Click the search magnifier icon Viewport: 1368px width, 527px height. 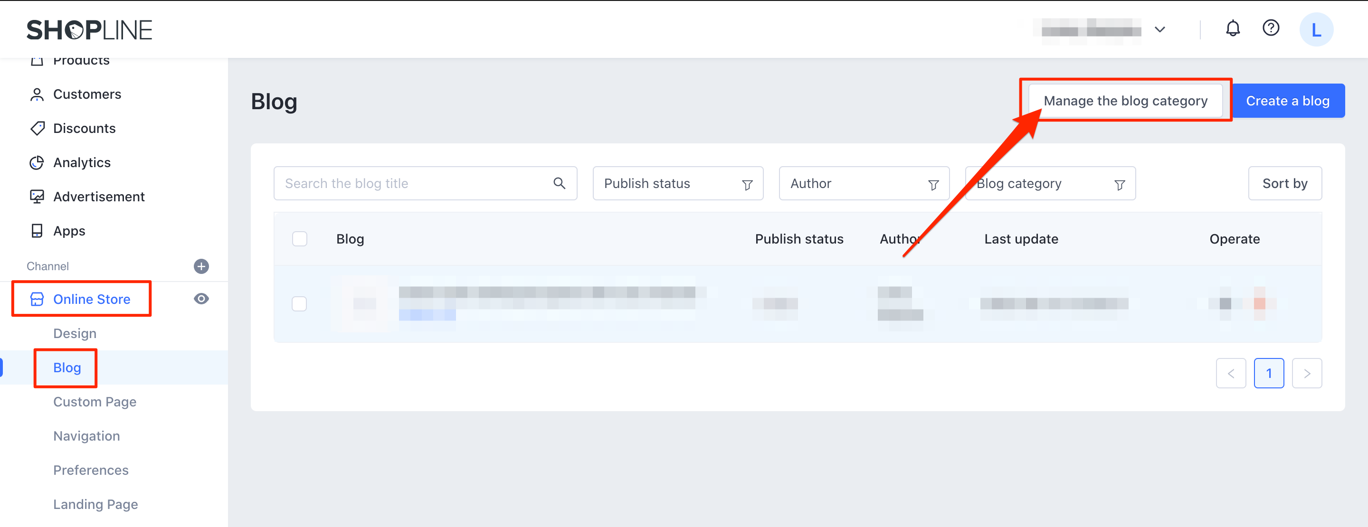pyautogui.click(x=559, y=184)
